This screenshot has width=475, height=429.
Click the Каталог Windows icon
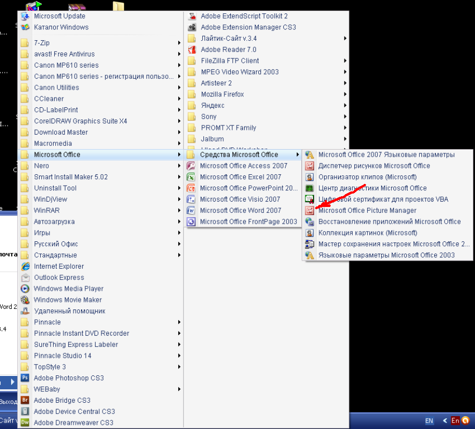point(25,27)
